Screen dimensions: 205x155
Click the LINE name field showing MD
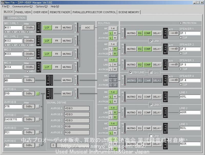pos(13,80)
